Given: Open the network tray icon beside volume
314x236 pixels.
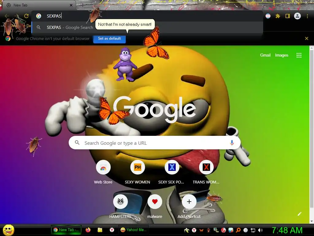Looking at the screenshot, I should (253, 230).
